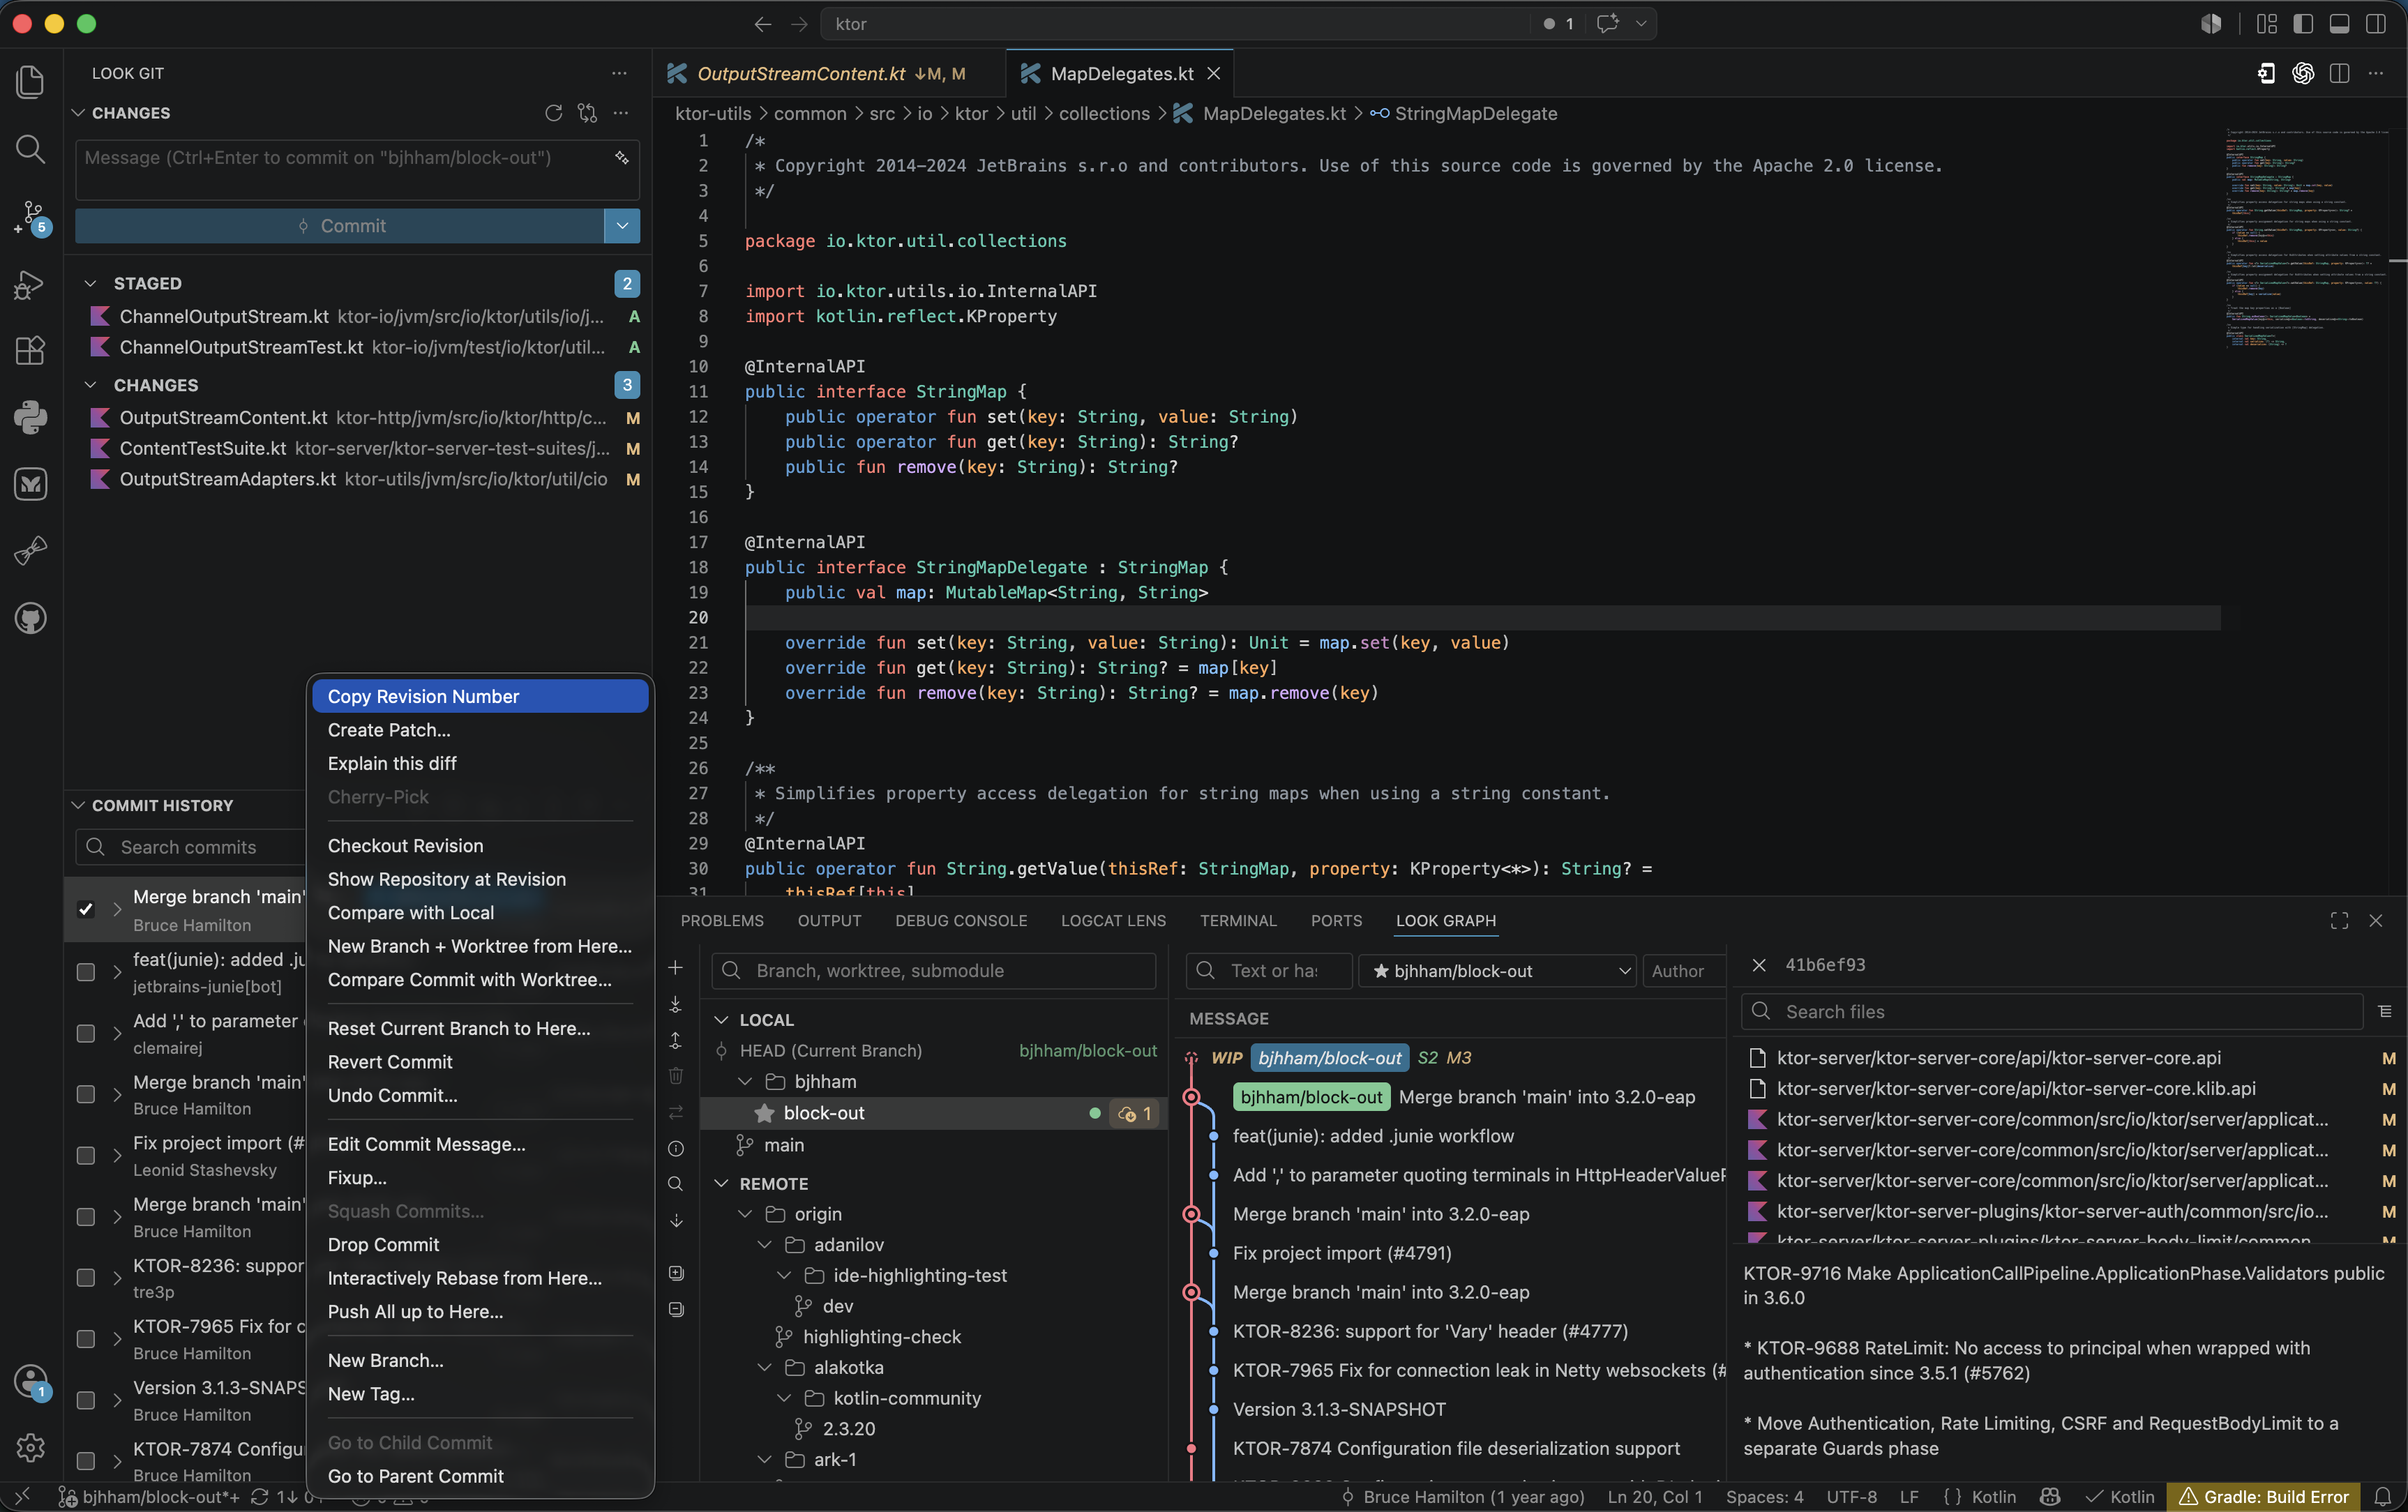Toggle the panel layout icon in title bar
This screenshot has width=2408, height=1512.
(2339, 24)
